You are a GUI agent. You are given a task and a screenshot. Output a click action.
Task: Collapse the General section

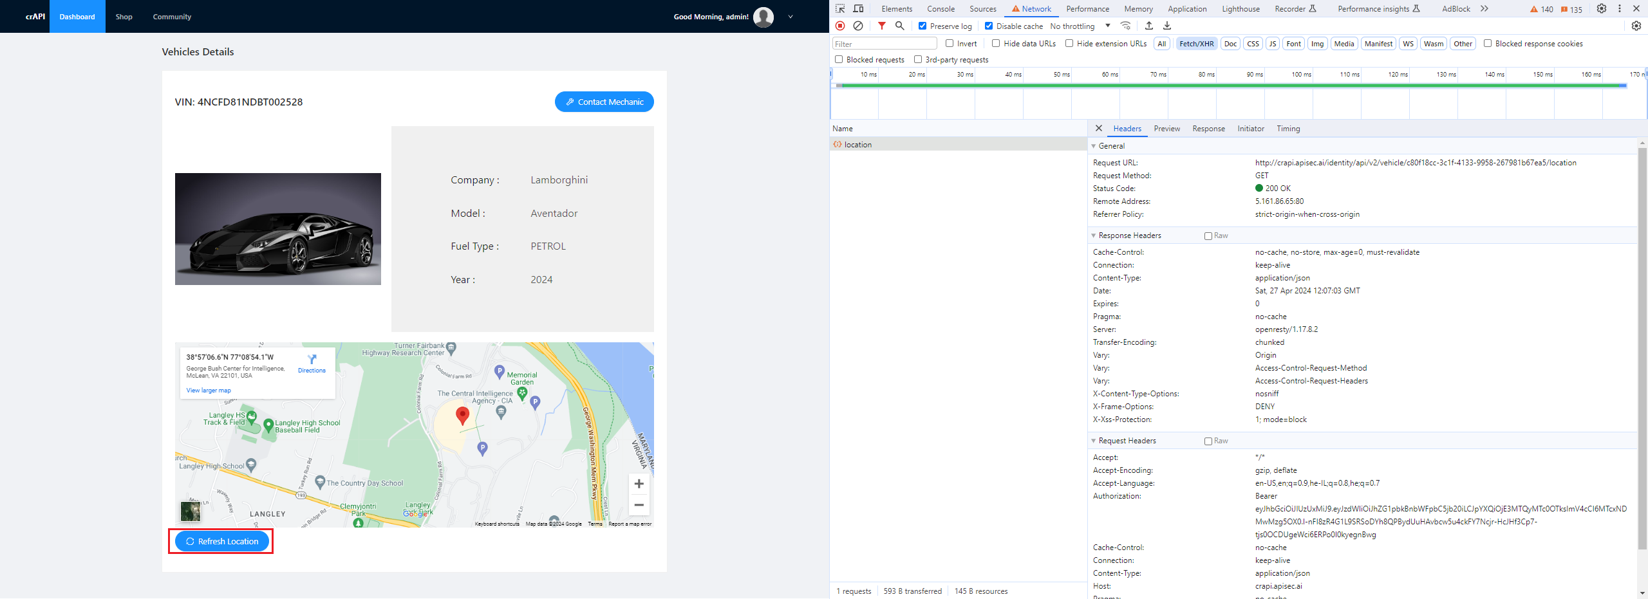(x=1094, y=146)
